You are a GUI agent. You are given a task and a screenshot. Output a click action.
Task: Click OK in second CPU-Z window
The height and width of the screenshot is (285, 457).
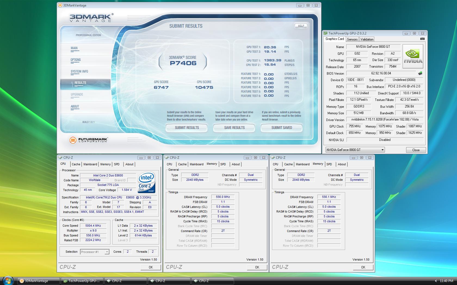pyautogui.click(x=257, y=267)
